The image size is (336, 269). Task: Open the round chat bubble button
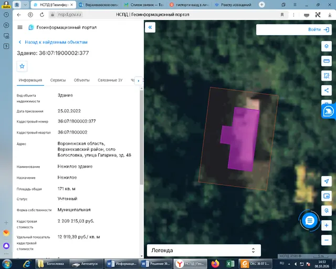pos(309,221)
